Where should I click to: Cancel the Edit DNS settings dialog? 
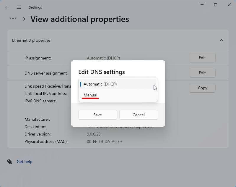pyautogui.click(x=139, y=115)
